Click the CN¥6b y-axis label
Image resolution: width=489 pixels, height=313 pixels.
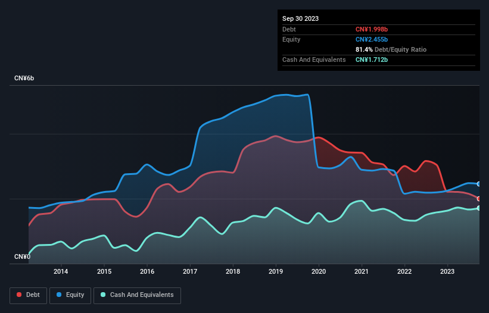(24, 78)
